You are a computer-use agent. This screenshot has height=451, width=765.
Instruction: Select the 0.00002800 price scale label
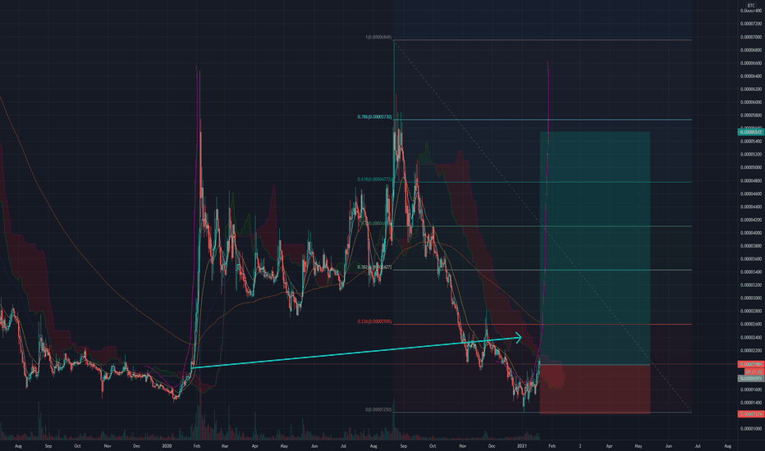point(751,311)
